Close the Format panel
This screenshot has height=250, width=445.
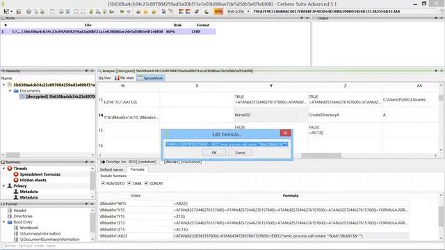[92, 204]
